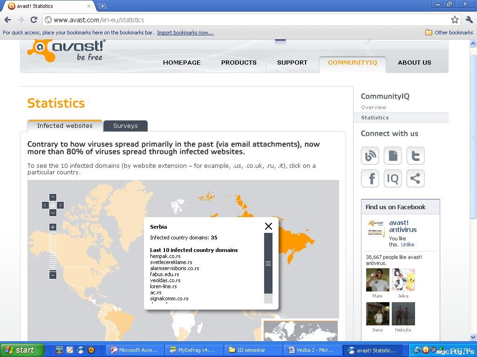Open the PRODUCTS menu item

pyautogui.click(x=239, y=63)
